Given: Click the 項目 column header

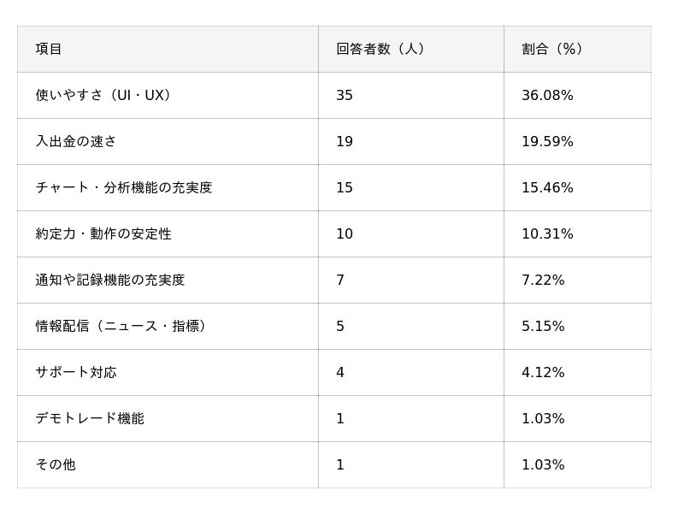Looking at the screenshot, I should pyautogui.click(x=49, y=49).
